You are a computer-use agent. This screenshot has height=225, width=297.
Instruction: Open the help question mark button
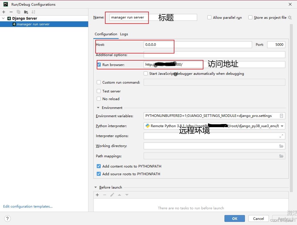pyautogui.click(x=7, y=218)
